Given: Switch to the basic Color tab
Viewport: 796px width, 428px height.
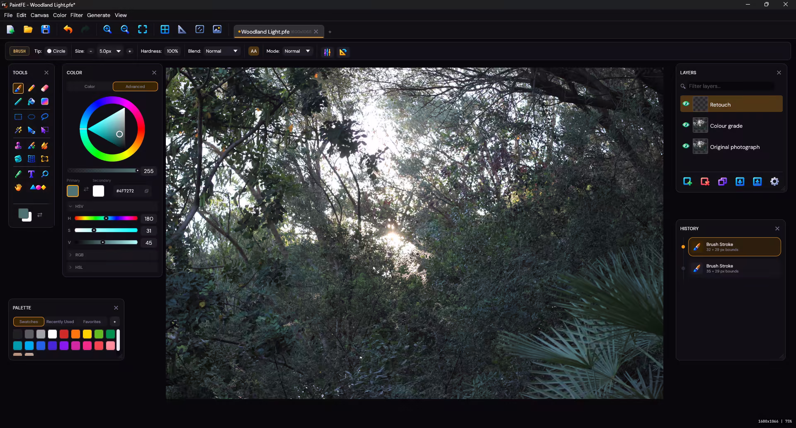Looking at the screenshot, I should (x=90, y=87).
